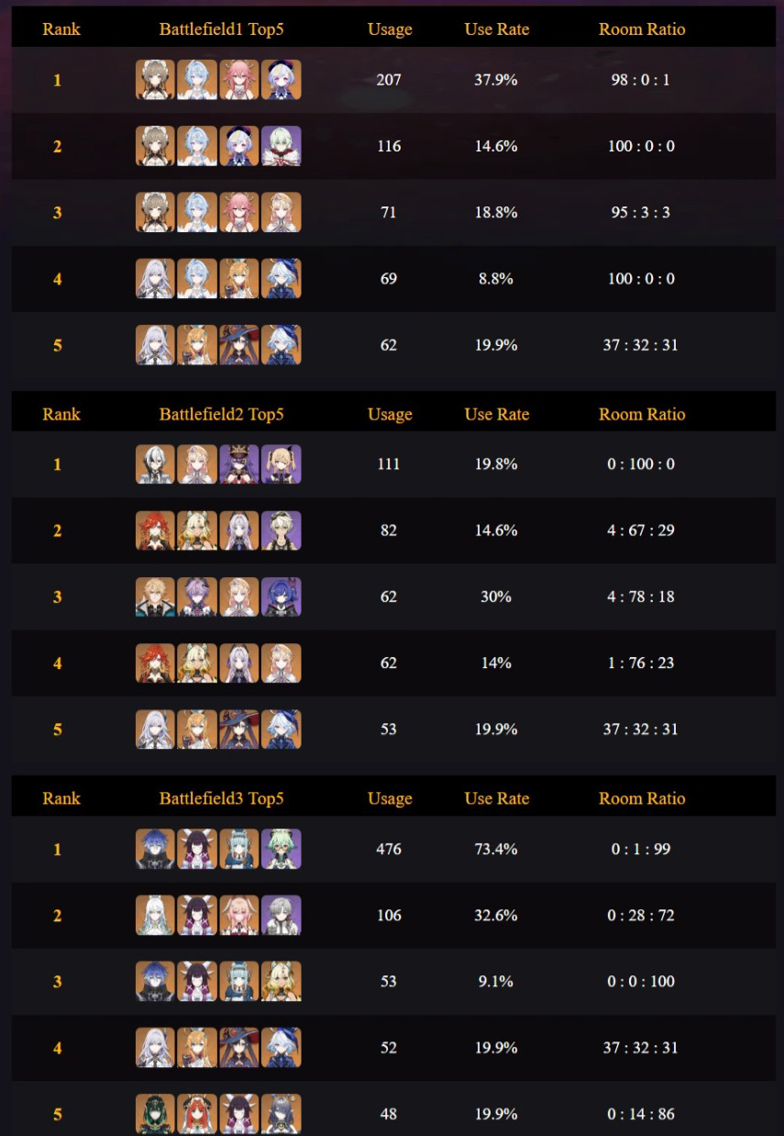Select room ratio 0 : 100 : 0 cell

coord(642,464)
